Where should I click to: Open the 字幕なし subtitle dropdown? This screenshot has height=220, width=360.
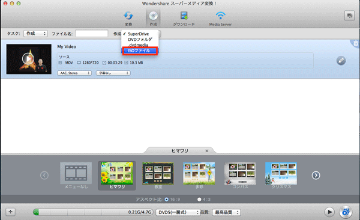(x=113, y=73)
